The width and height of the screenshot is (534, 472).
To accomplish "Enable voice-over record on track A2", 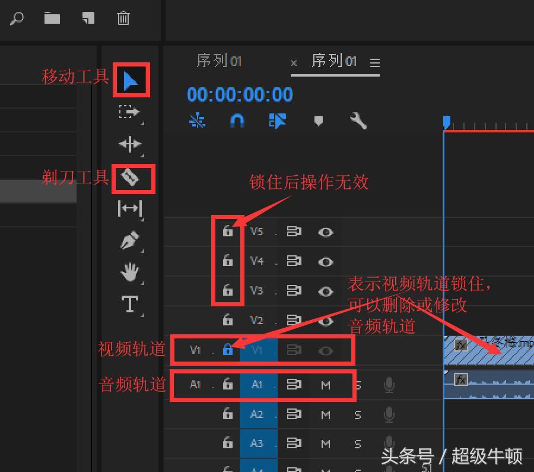I will (x=389, y=414).
